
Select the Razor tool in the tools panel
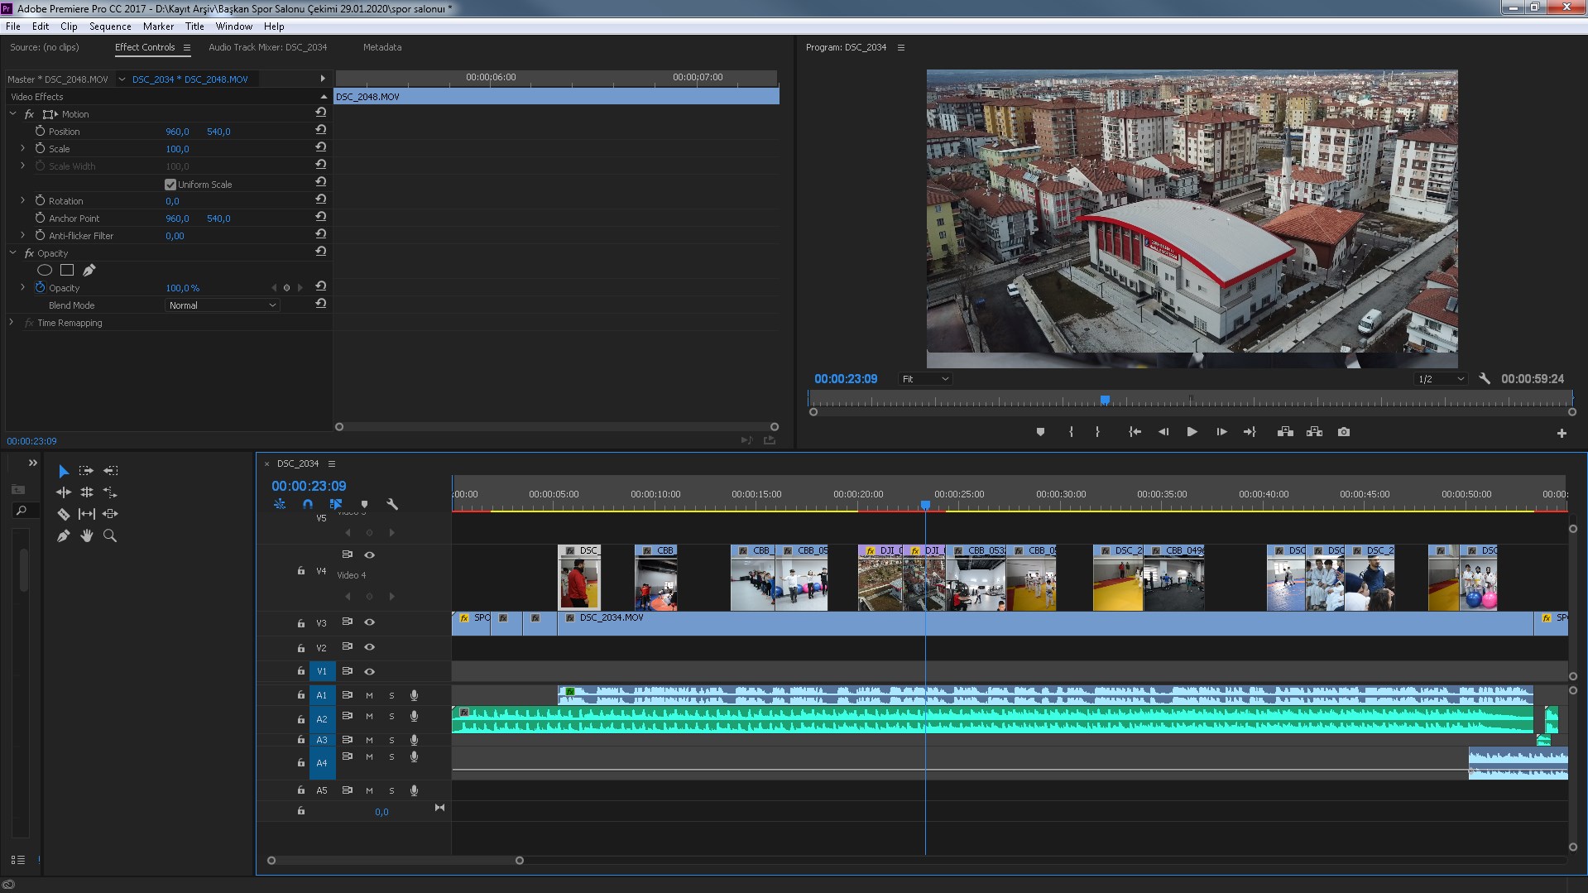coord(63,514)
